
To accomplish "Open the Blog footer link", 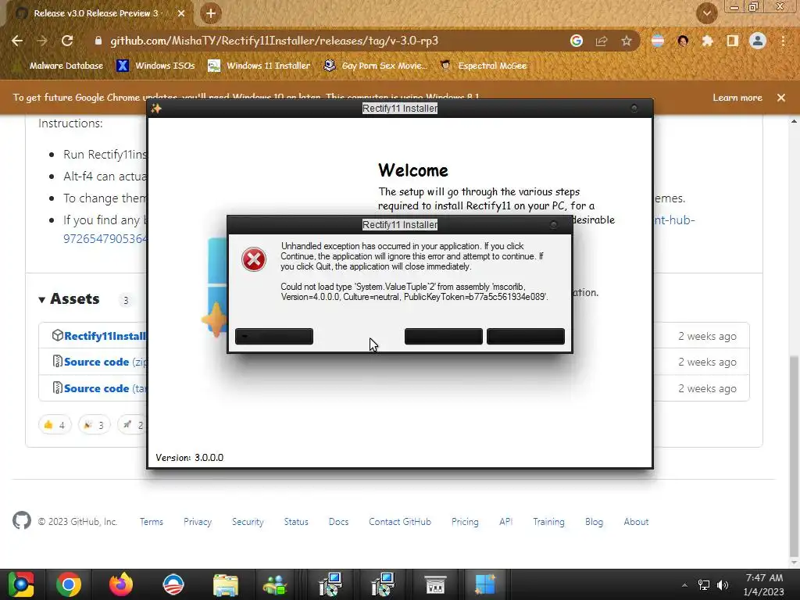I will [x=594, y=522].
